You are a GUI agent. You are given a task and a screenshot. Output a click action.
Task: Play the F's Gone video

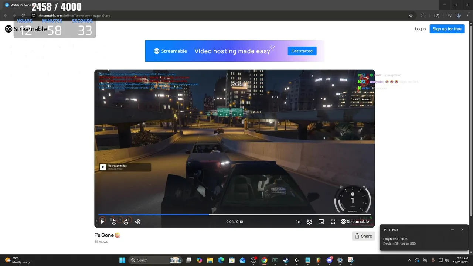click(x=102, y=222)
